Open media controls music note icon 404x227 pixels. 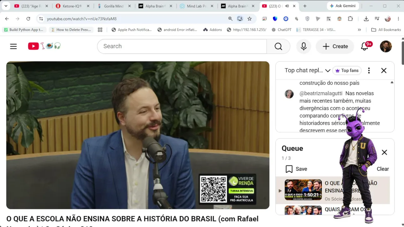click(x=377, y=19)
